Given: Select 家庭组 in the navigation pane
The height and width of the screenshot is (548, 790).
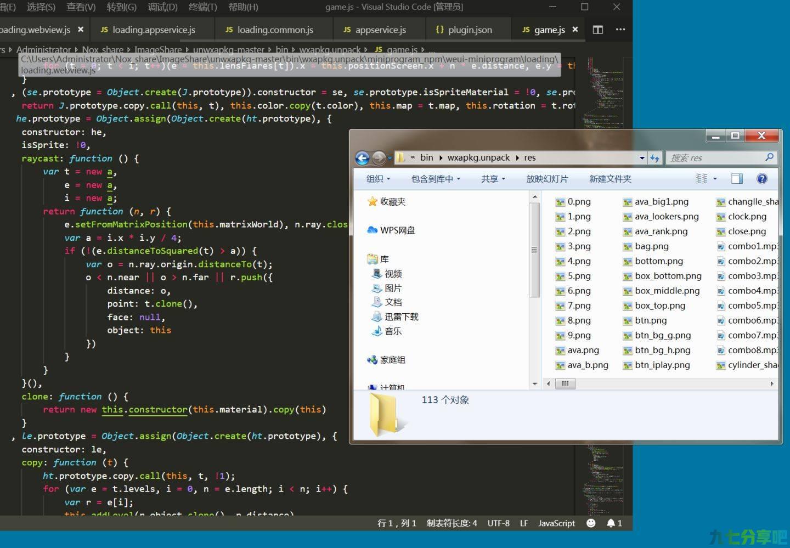Looking at the screenshot, I should pos(387,360).
